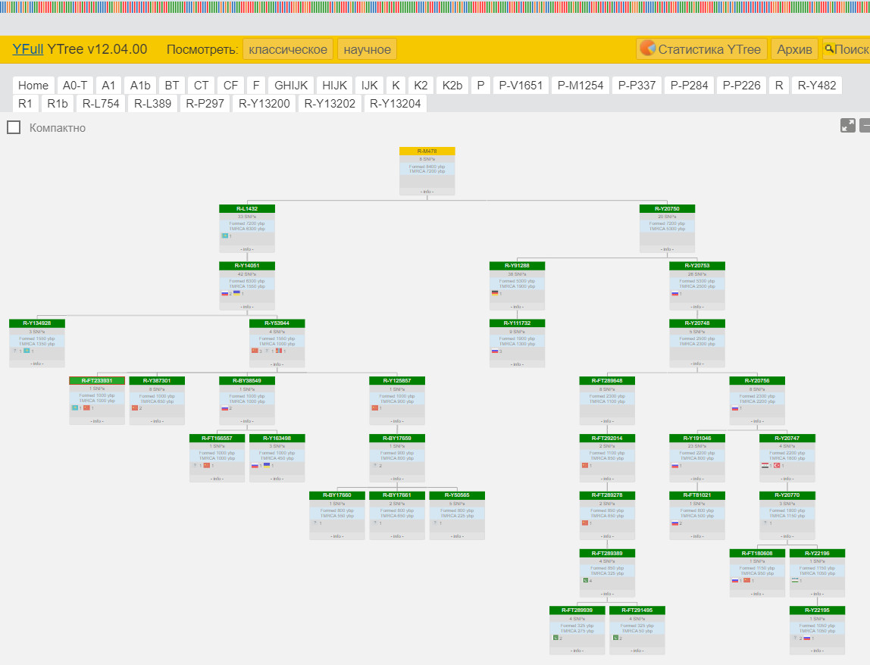Switch to классическое view

click(288, 49)
